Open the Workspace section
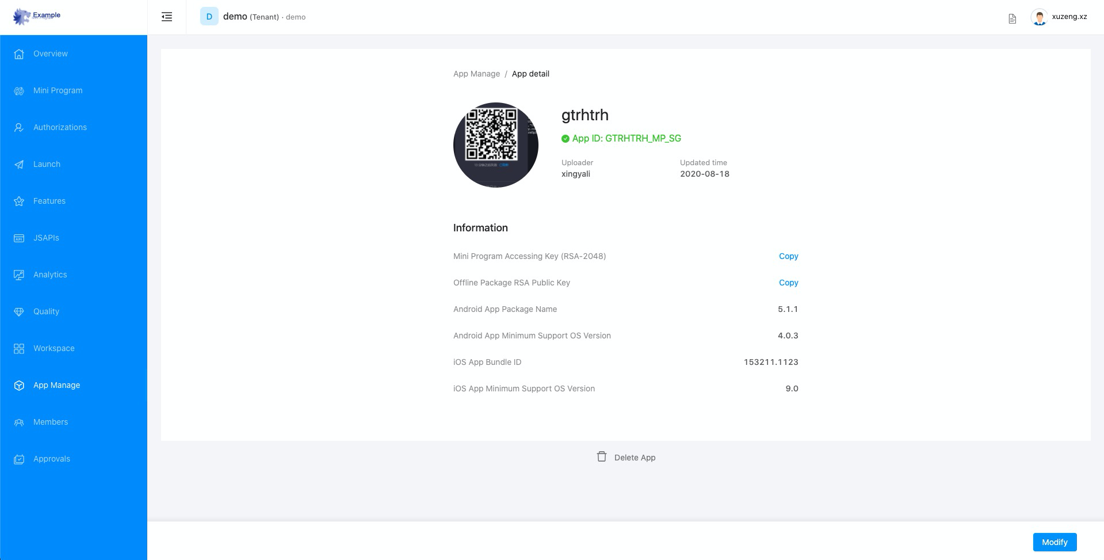 coord(54,348)
